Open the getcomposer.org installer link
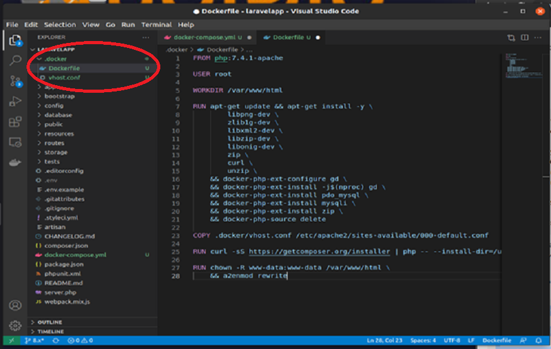The width and height of the screenshot is (551, 349). (319, 252)
